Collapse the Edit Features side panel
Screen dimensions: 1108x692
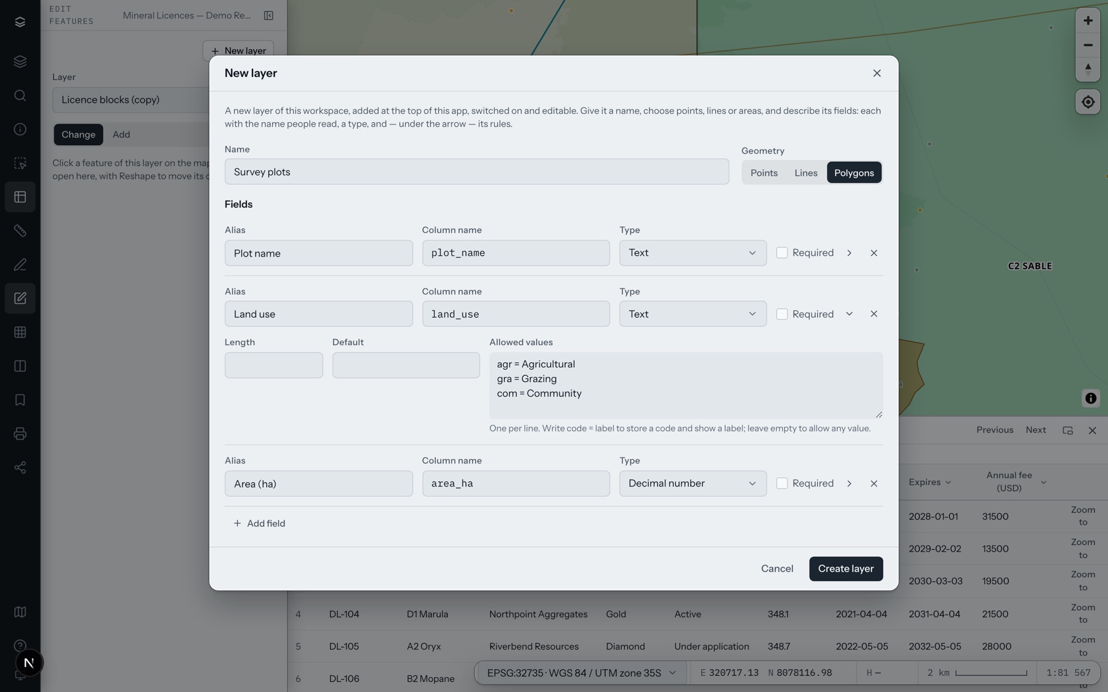268,15
